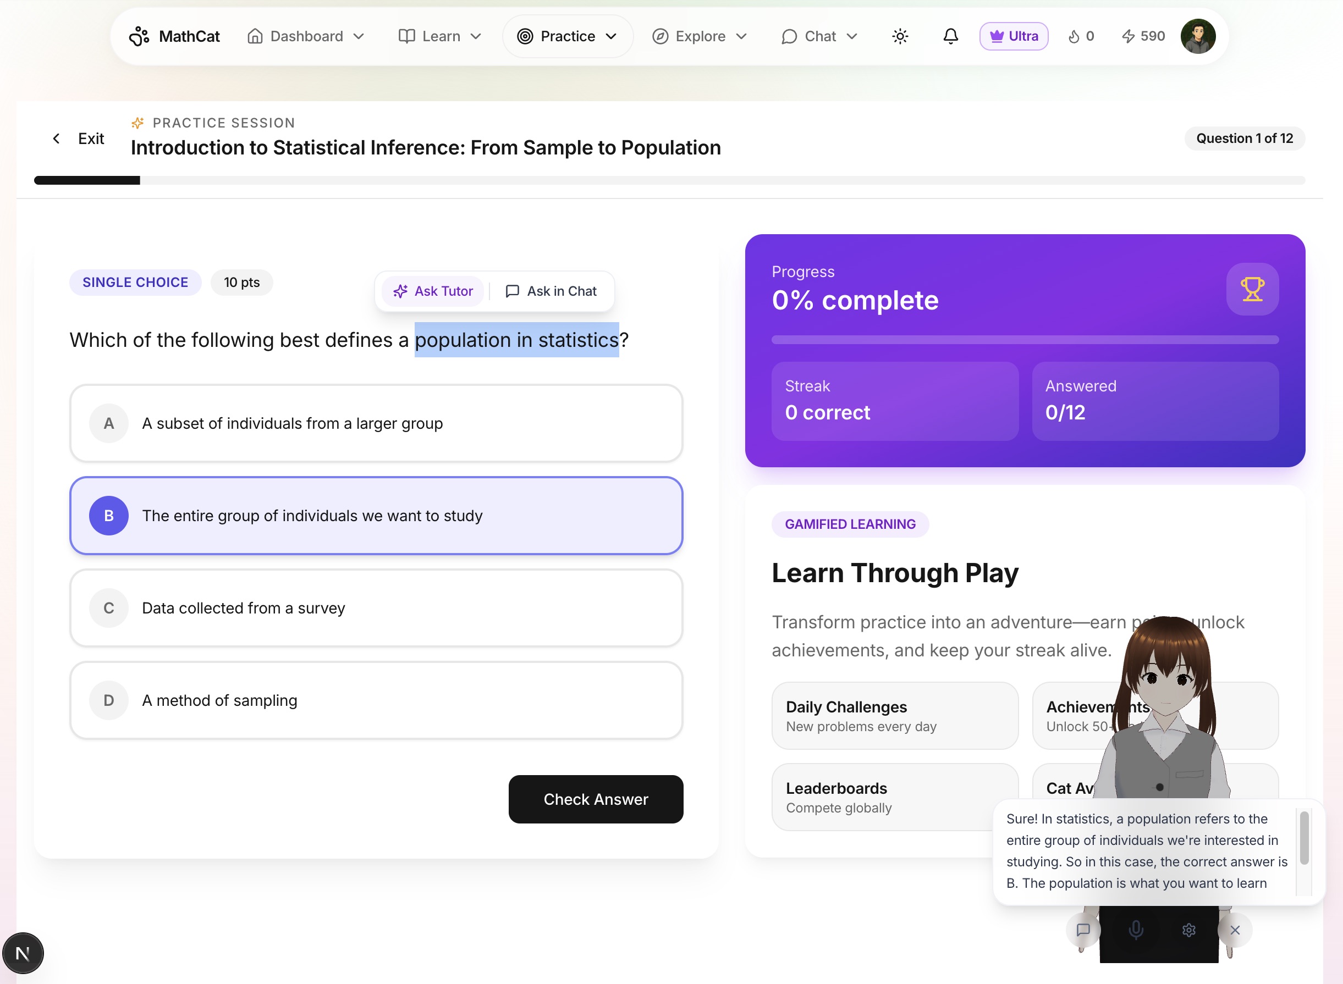Select answer option A about subset of individuals

click(377, 423)
